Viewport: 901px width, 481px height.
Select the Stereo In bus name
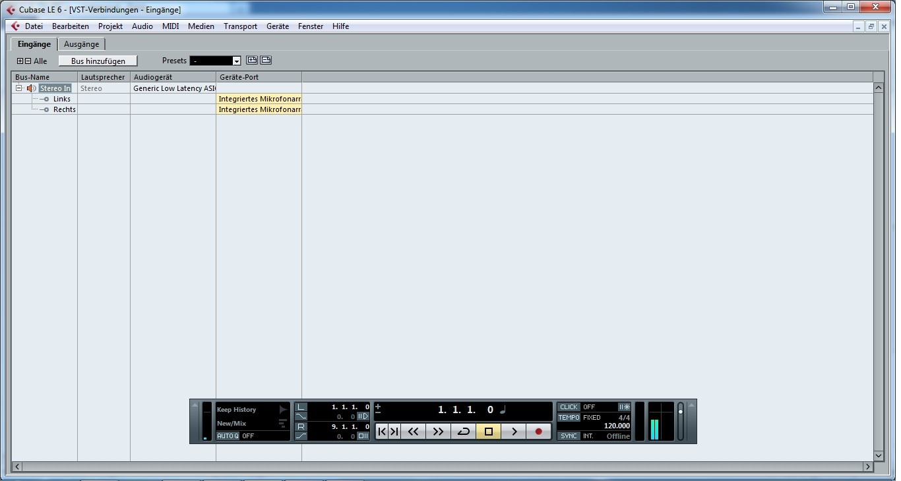click(55, 88)
